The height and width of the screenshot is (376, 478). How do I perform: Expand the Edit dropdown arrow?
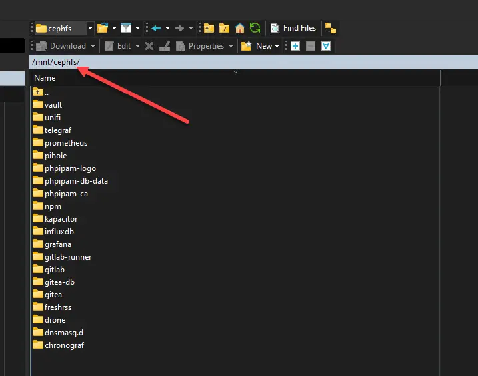point(138,46)
